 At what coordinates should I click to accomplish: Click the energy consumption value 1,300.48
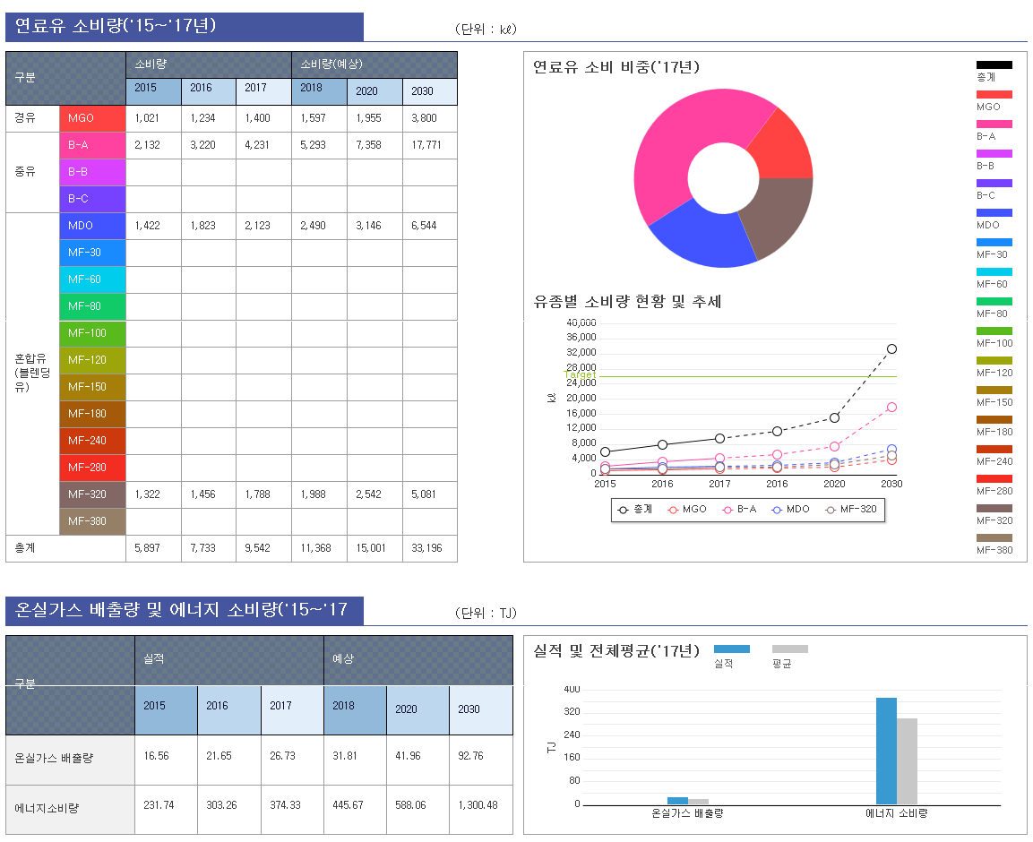[x=478, y=806]
